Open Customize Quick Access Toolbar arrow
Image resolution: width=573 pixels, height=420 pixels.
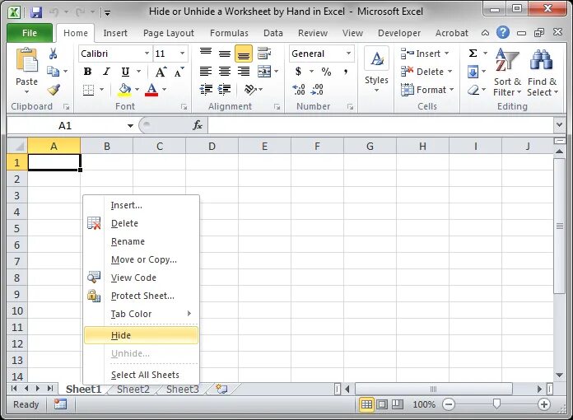pos(107,13)
